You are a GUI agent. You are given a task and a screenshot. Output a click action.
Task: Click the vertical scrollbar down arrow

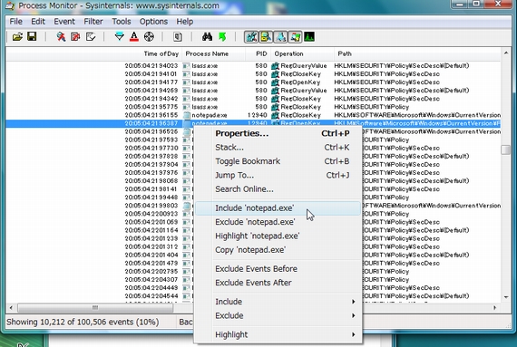506,297
